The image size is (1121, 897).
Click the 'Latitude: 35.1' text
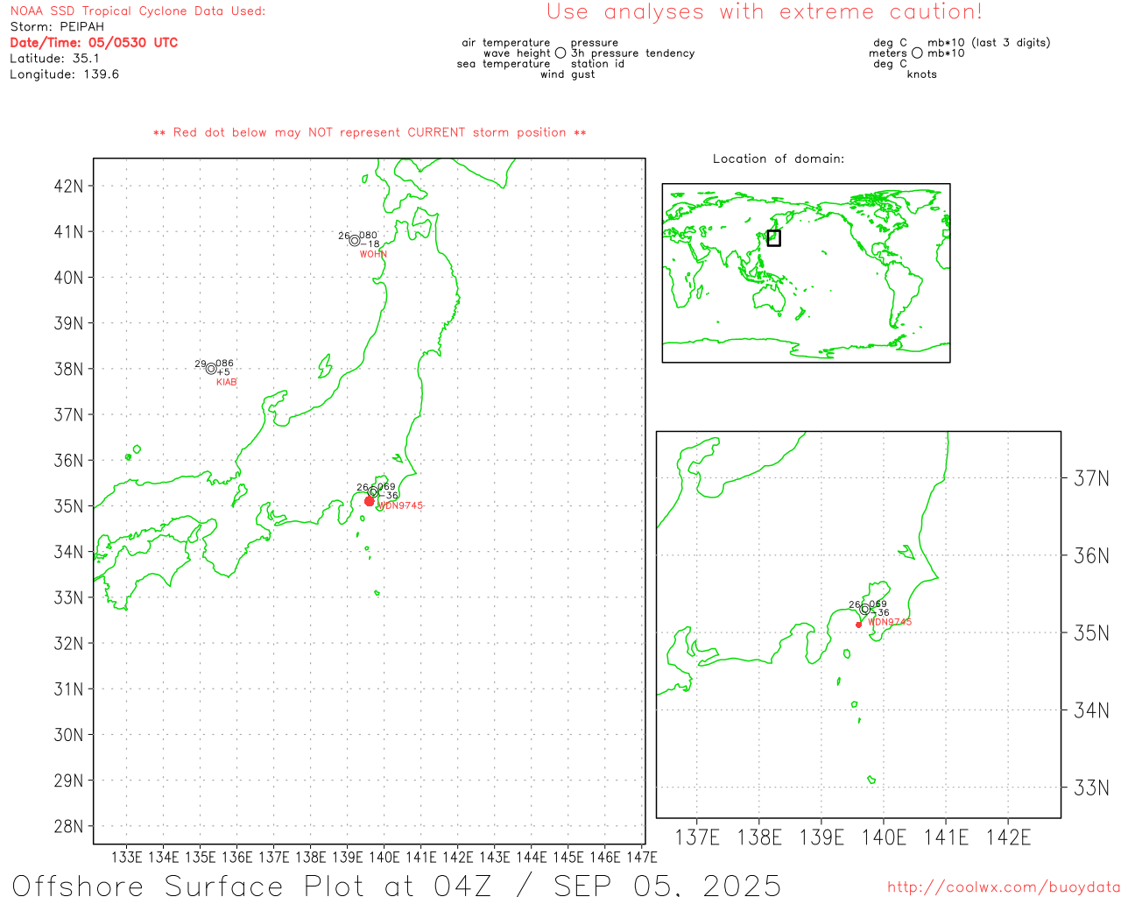[x=54, y=59]
